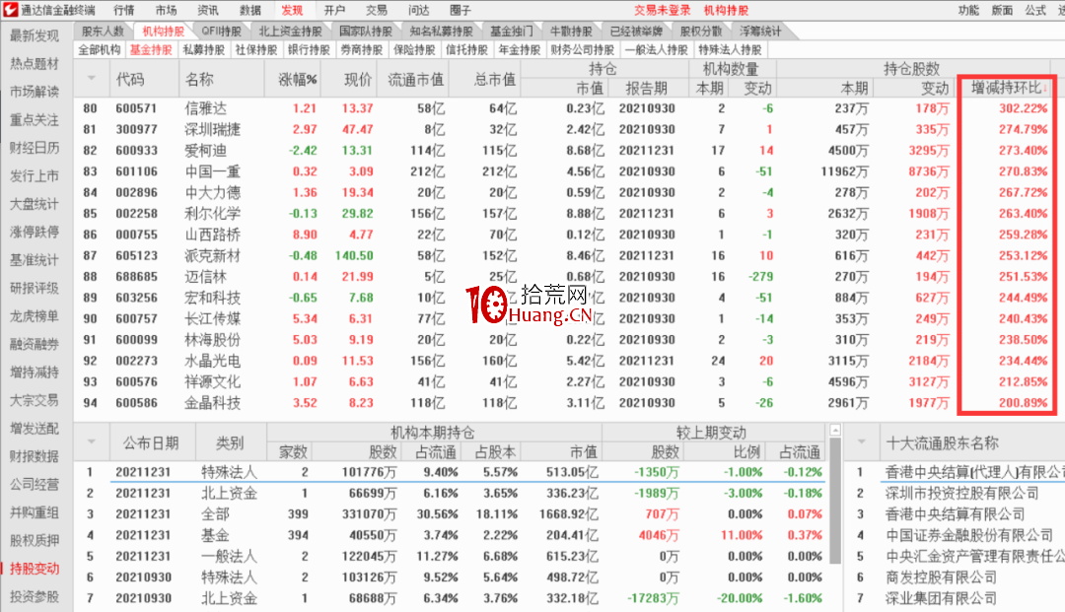Select the 年金持股 filter tab

point(519,49)
